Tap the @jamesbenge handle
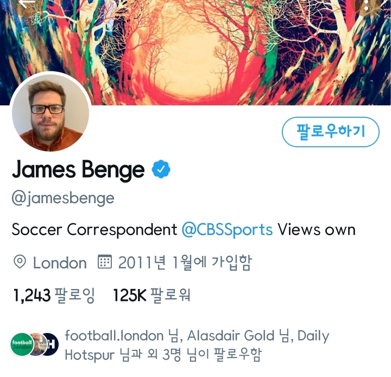This screenshot has height=377, width=391. coord(63,199)
